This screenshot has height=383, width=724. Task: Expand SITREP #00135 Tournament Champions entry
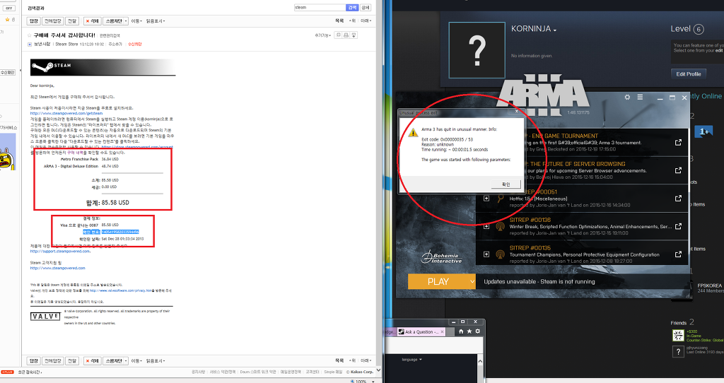pyautogui.click(x=486, y=254)
